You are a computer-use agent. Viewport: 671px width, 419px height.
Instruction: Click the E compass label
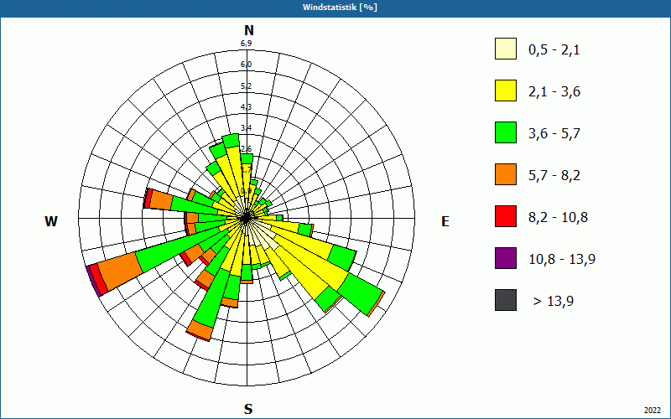[445, 221]
